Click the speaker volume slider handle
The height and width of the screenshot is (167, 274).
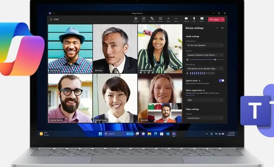click(215, 60)
